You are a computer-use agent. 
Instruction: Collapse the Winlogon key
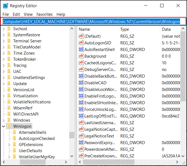pyautogui.click(x=4, y=126)
